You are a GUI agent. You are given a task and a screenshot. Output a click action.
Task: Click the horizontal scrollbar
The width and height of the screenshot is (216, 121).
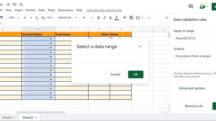(40, 112)
